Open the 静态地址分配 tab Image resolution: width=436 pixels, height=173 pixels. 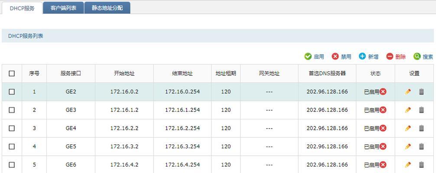[107, 8]
